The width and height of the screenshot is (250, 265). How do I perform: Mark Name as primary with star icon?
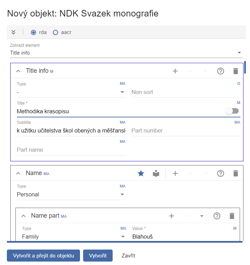point(141,173)
